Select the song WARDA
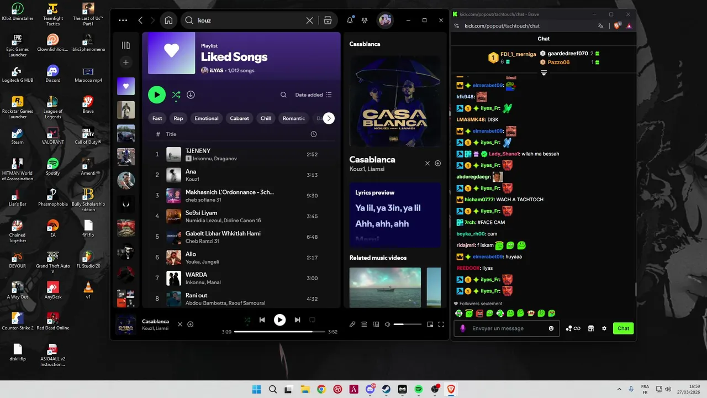This screenshot has height=398, width=707. coord(241,278)
